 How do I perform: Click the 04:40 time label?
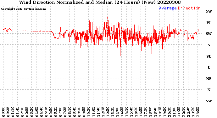[x=41, y=112]
